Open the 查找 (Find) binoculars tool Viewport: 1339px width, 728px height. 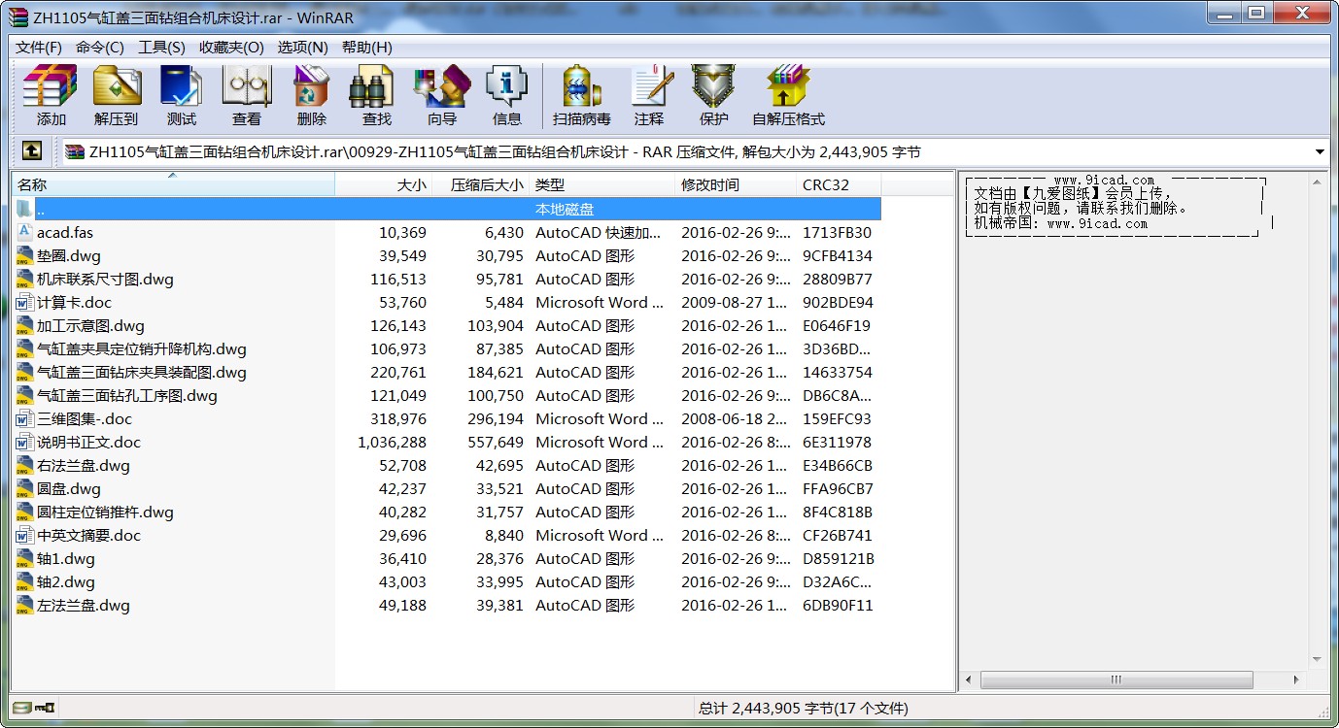376,95
